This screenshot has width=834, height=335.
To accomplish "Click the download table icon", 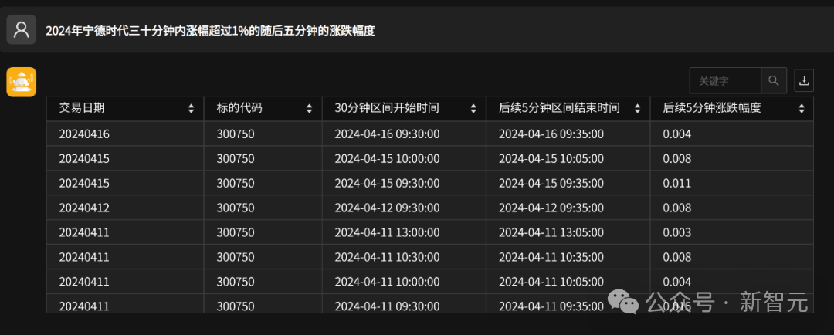I will click(x=804, y=81).
